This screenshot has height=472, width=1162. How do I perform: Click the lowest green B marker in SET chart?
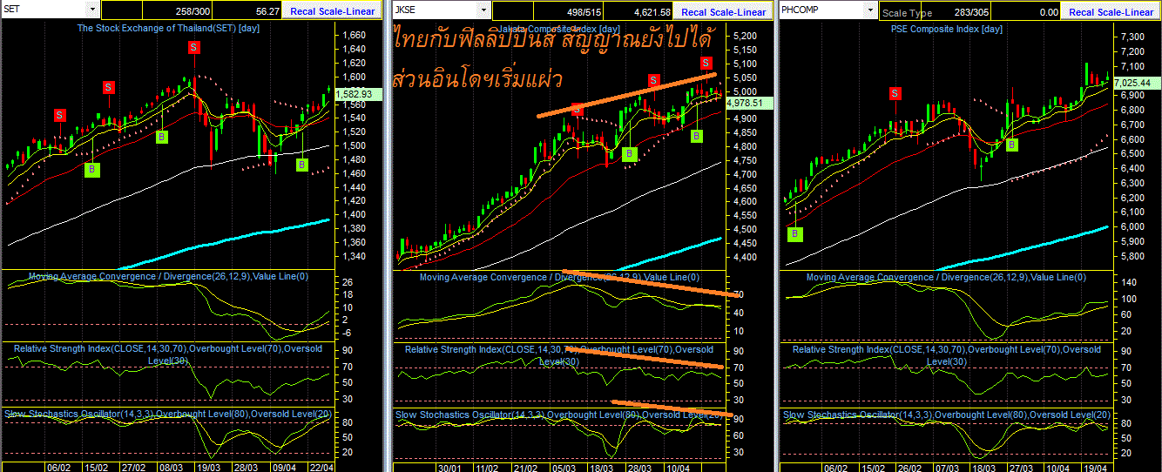point(92,170)
